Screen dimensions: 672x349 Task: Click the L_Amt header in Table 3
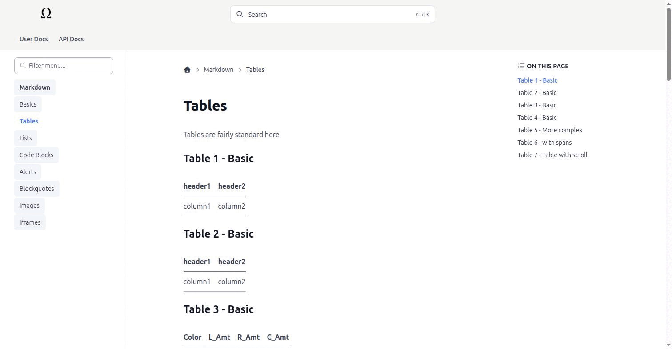click(219, 337)
